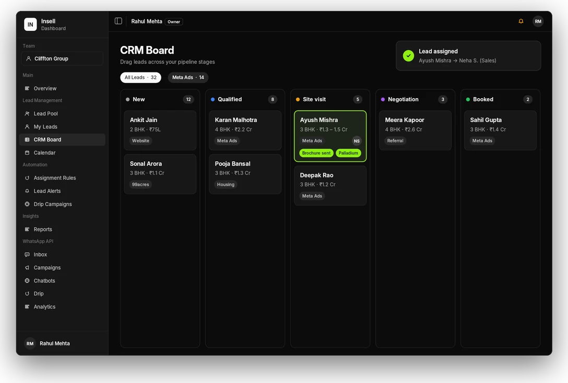Open Karan Malhotra lead card

pos(245,130)
